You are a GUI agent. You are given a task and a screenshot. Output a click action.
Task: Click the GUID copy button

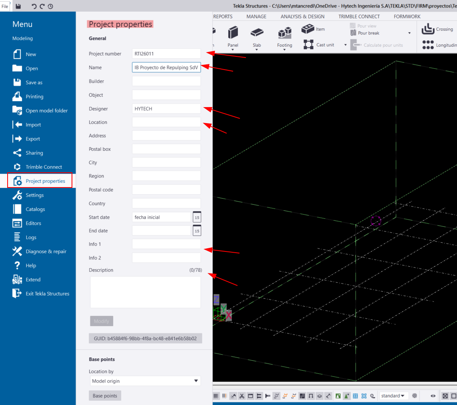pyautogui.click(x=145, y=338)
